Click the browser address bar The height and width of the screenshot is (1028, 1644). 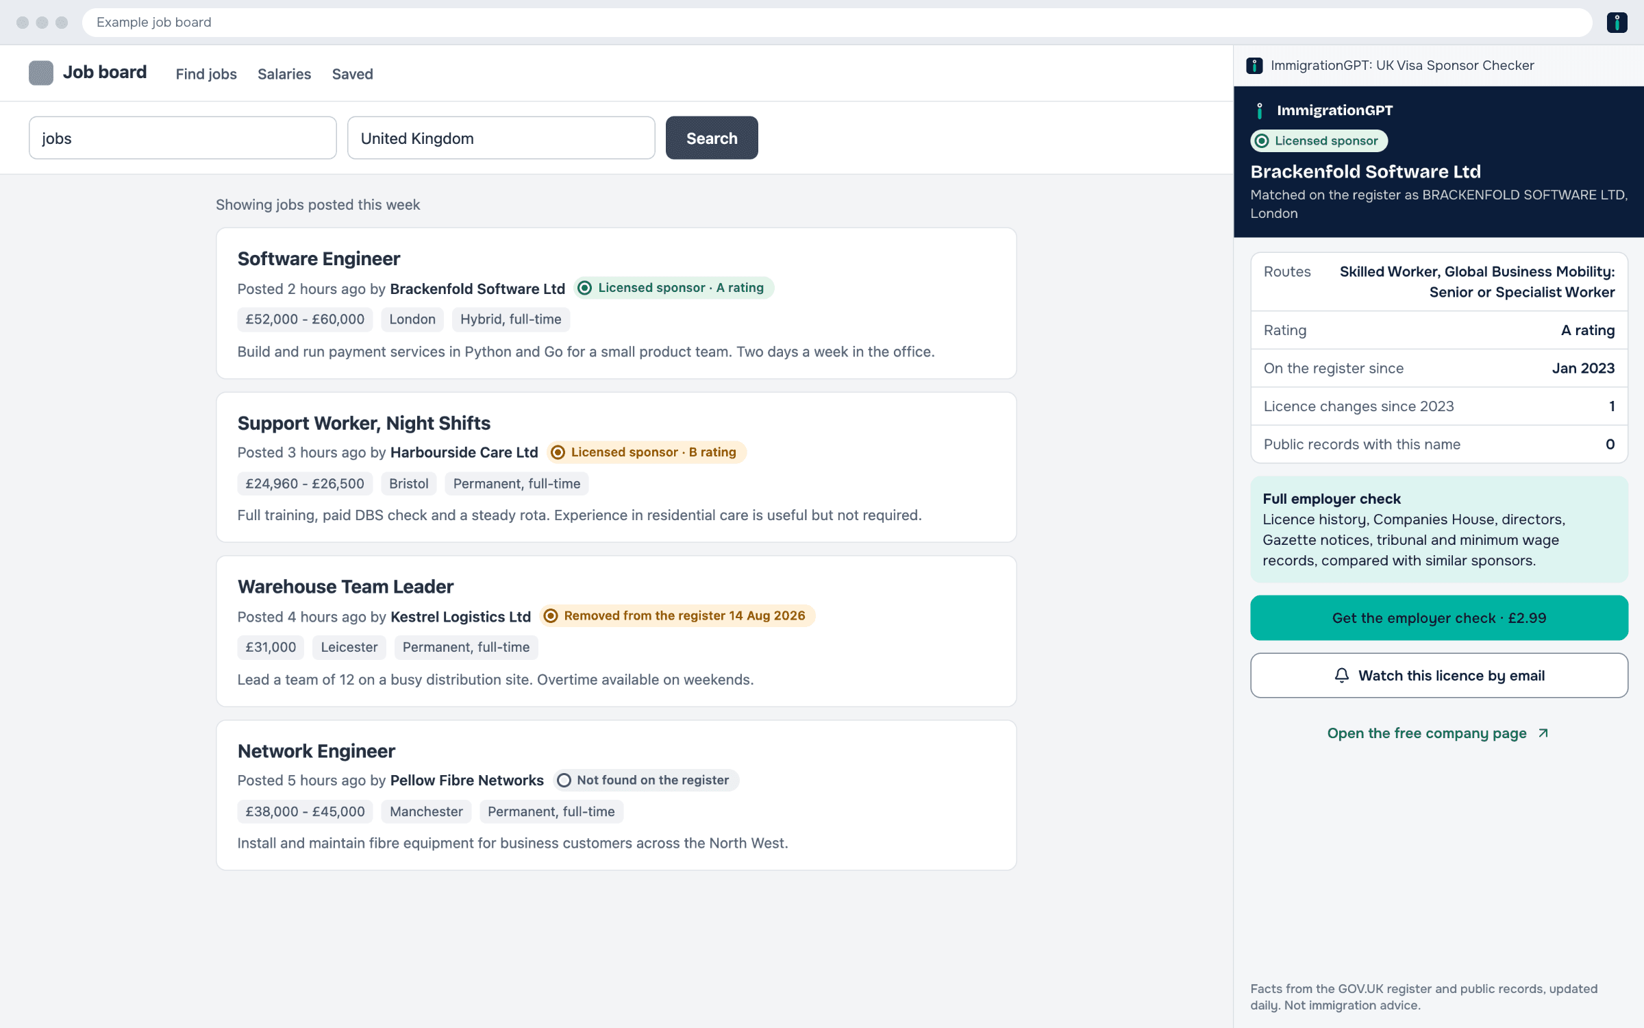pos(837,23)
